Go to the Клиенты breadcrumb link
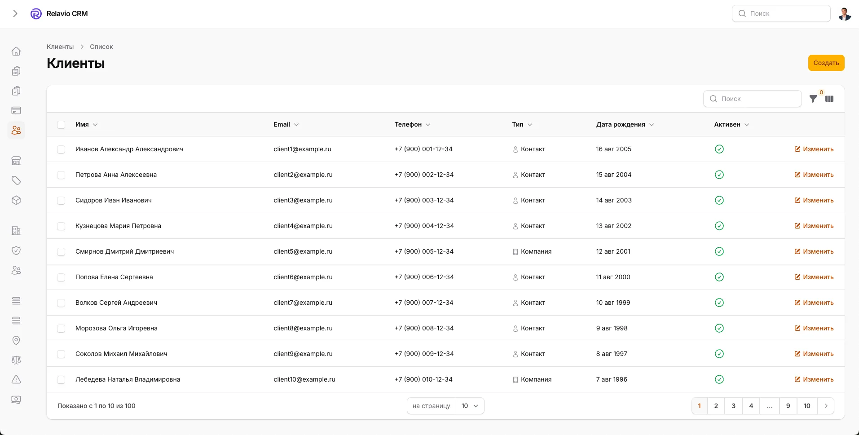The width and height of the screenshot is (859, 435). pos(60,47)
